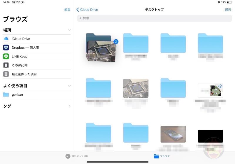Screen dimensions: 235x164
Task: Open the third folder in the top row
Action: (x=173, y=43)
